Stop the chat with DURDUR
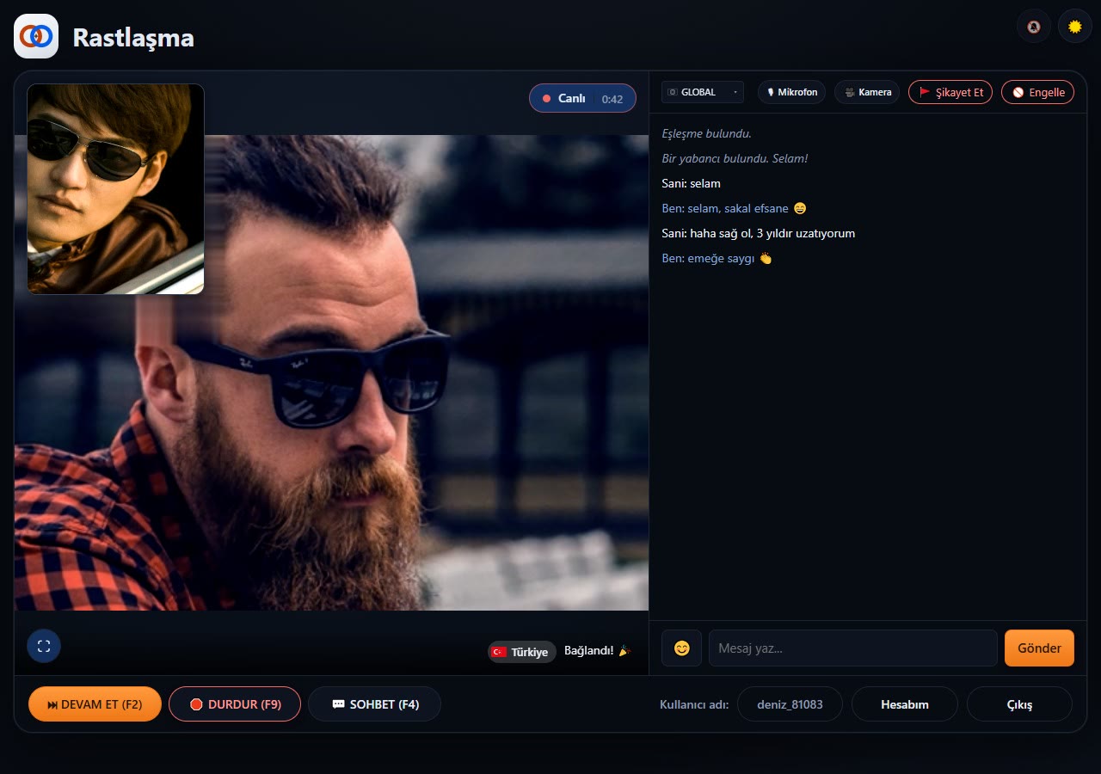Screen dimensions: 1101x774 coord(235,704)
